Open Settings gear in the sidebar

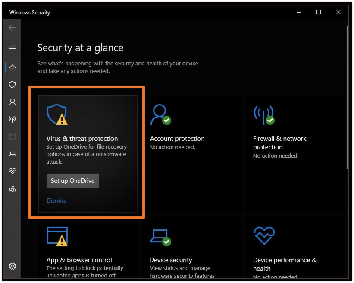coord(13,266)
